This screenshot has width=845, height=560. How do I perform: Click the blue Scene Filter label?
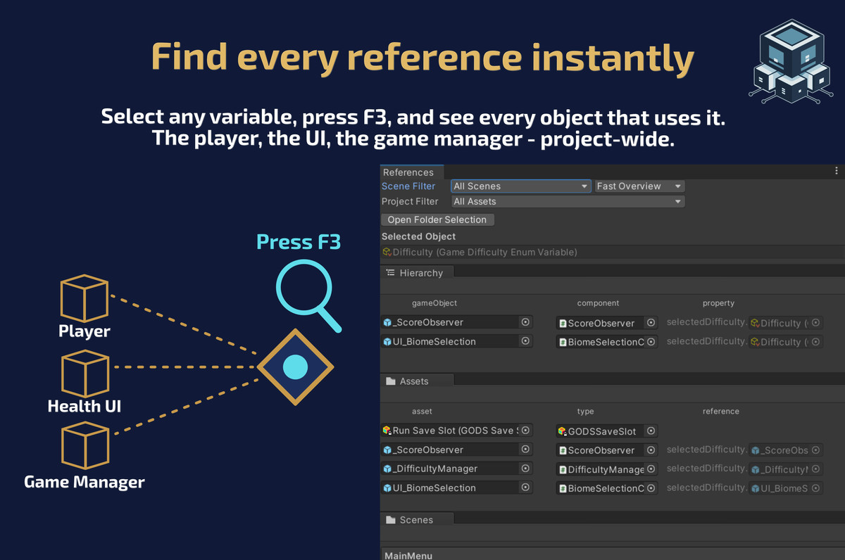click(408, 186)
